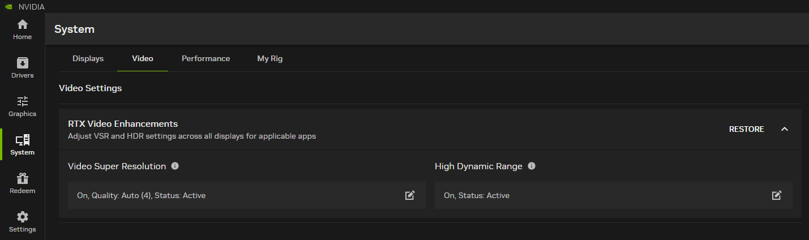Edit the High Dynamic Range setting
This screenshot has width=809, height=240.
(777, 195)
